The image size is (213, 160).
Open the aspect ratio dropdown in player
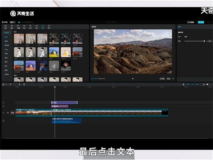pyautogui.click(x=162, y=79)
